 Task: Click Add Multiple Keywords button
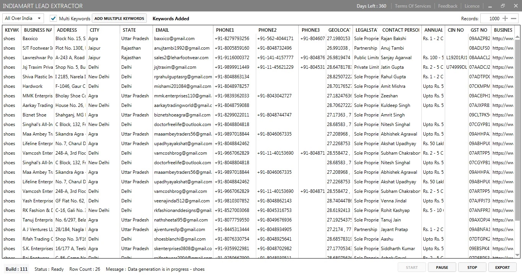point(119,18)
